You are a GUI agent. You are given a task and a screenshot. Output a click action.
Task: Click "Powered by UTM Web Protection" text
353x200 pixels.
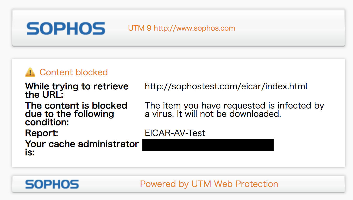tap(209, 184)
